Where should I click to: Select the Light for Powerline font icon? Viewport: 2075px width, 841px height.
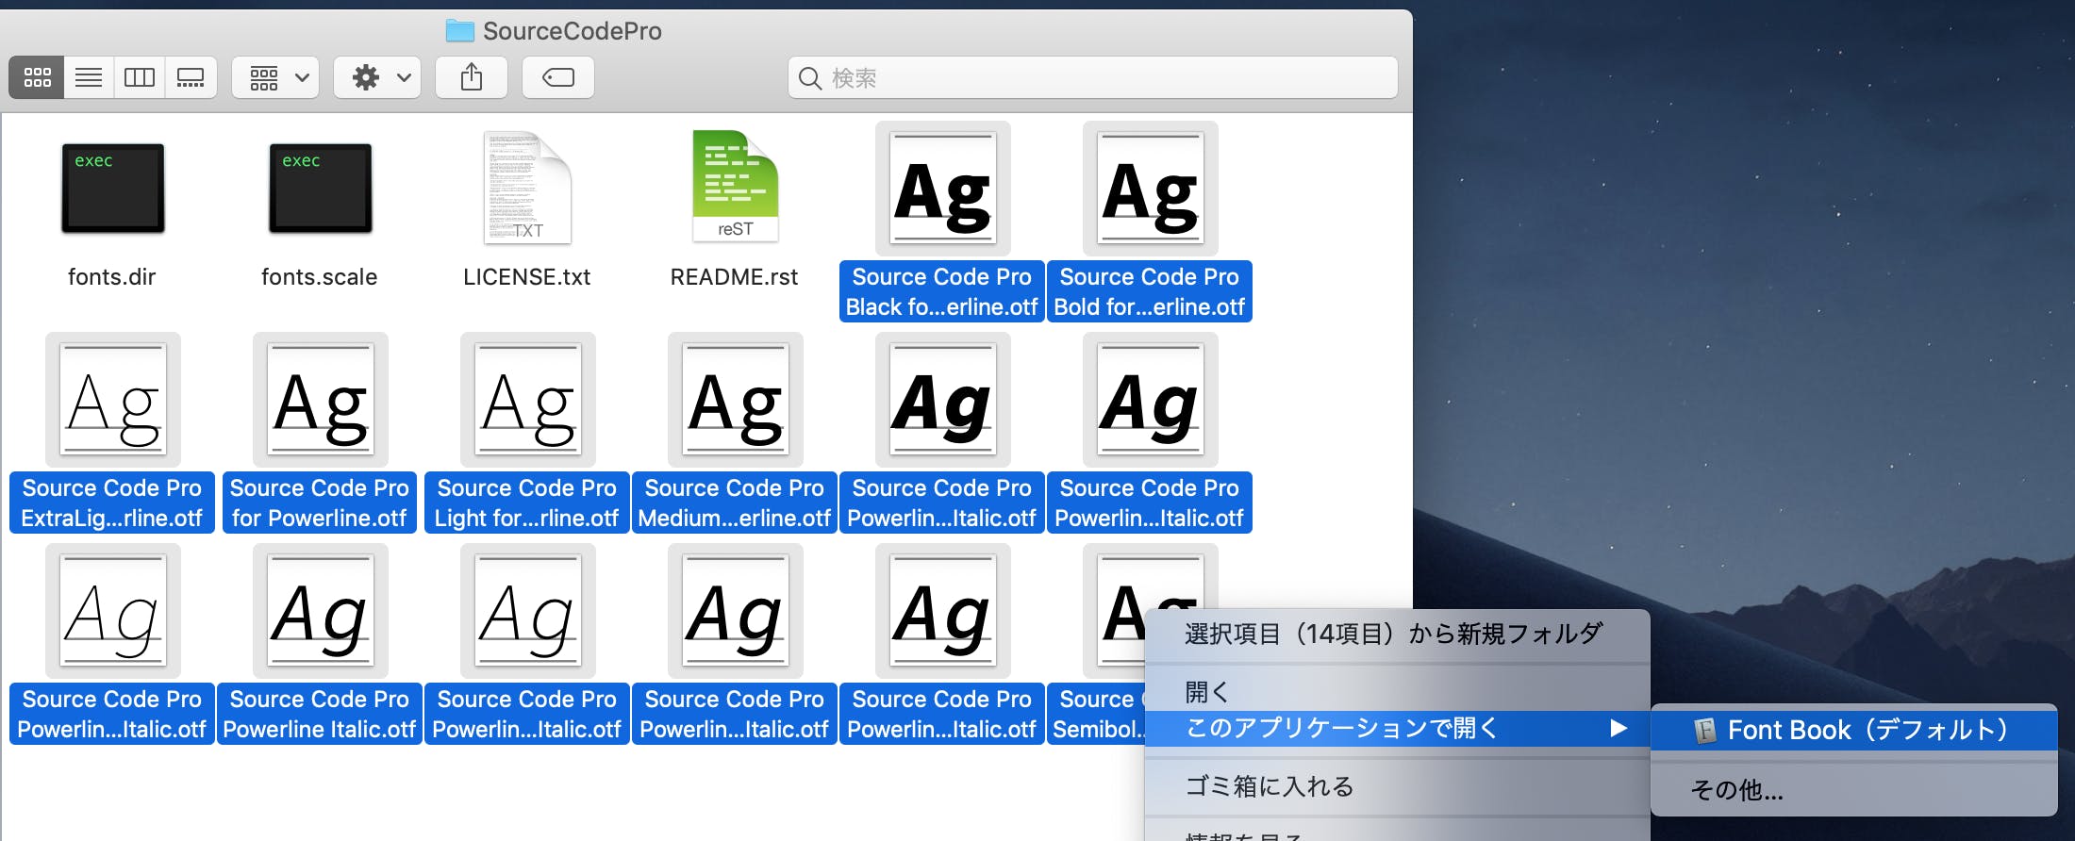click(x=528, y=400)
